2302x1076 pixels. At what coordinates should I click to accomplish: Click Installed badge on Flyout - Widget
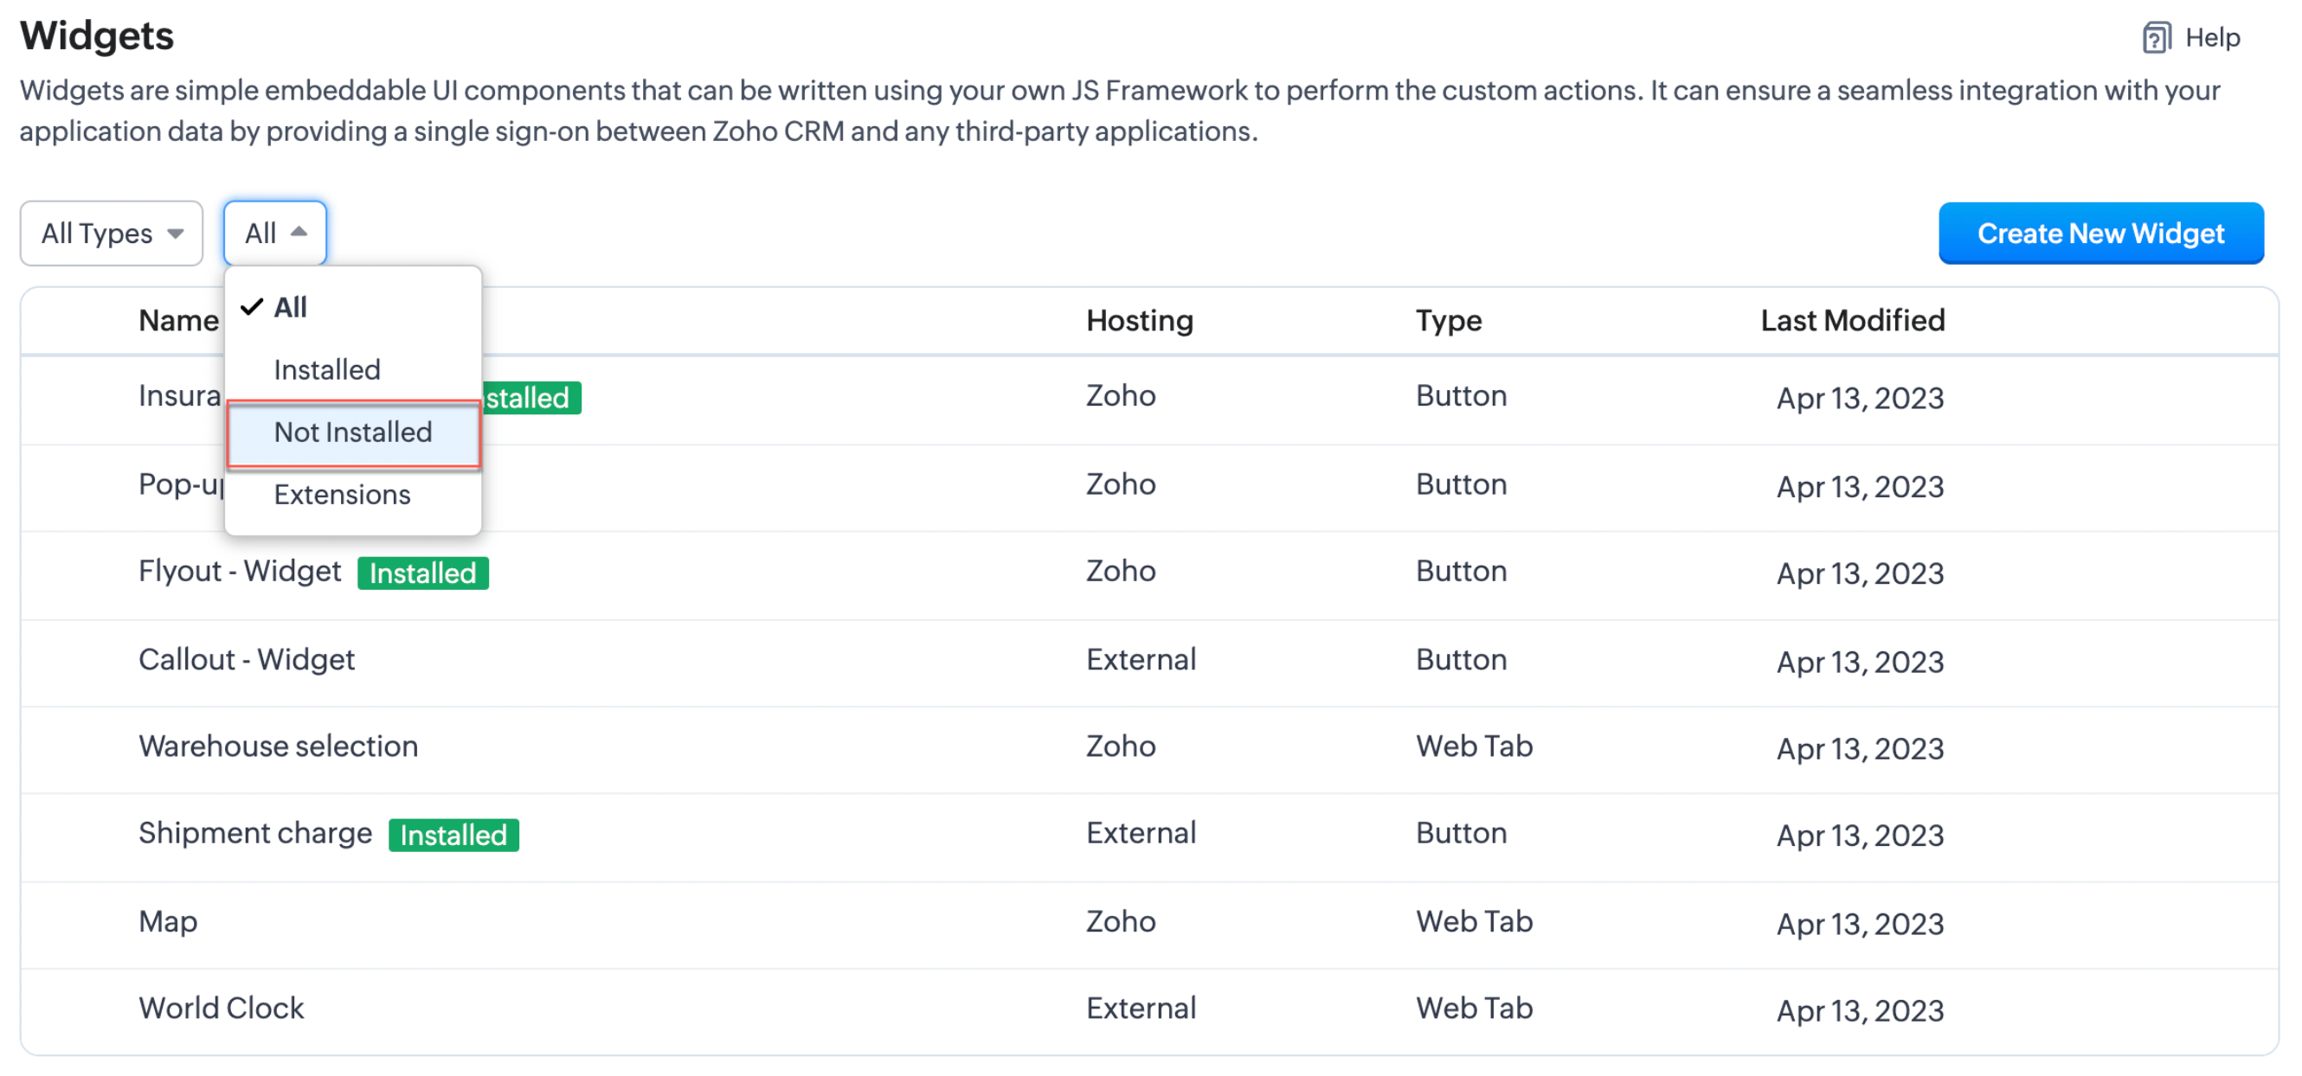(422, 573)
